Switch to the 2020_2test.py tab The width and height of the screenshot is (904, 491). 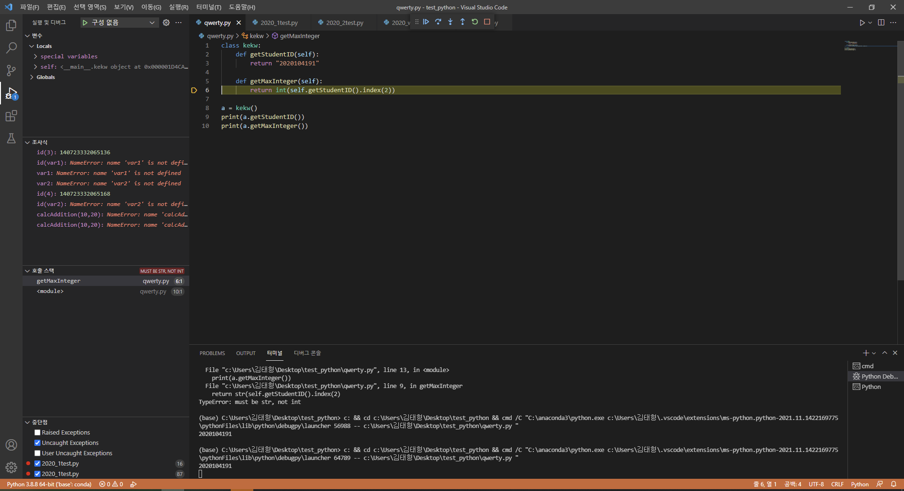coord(344,23)
